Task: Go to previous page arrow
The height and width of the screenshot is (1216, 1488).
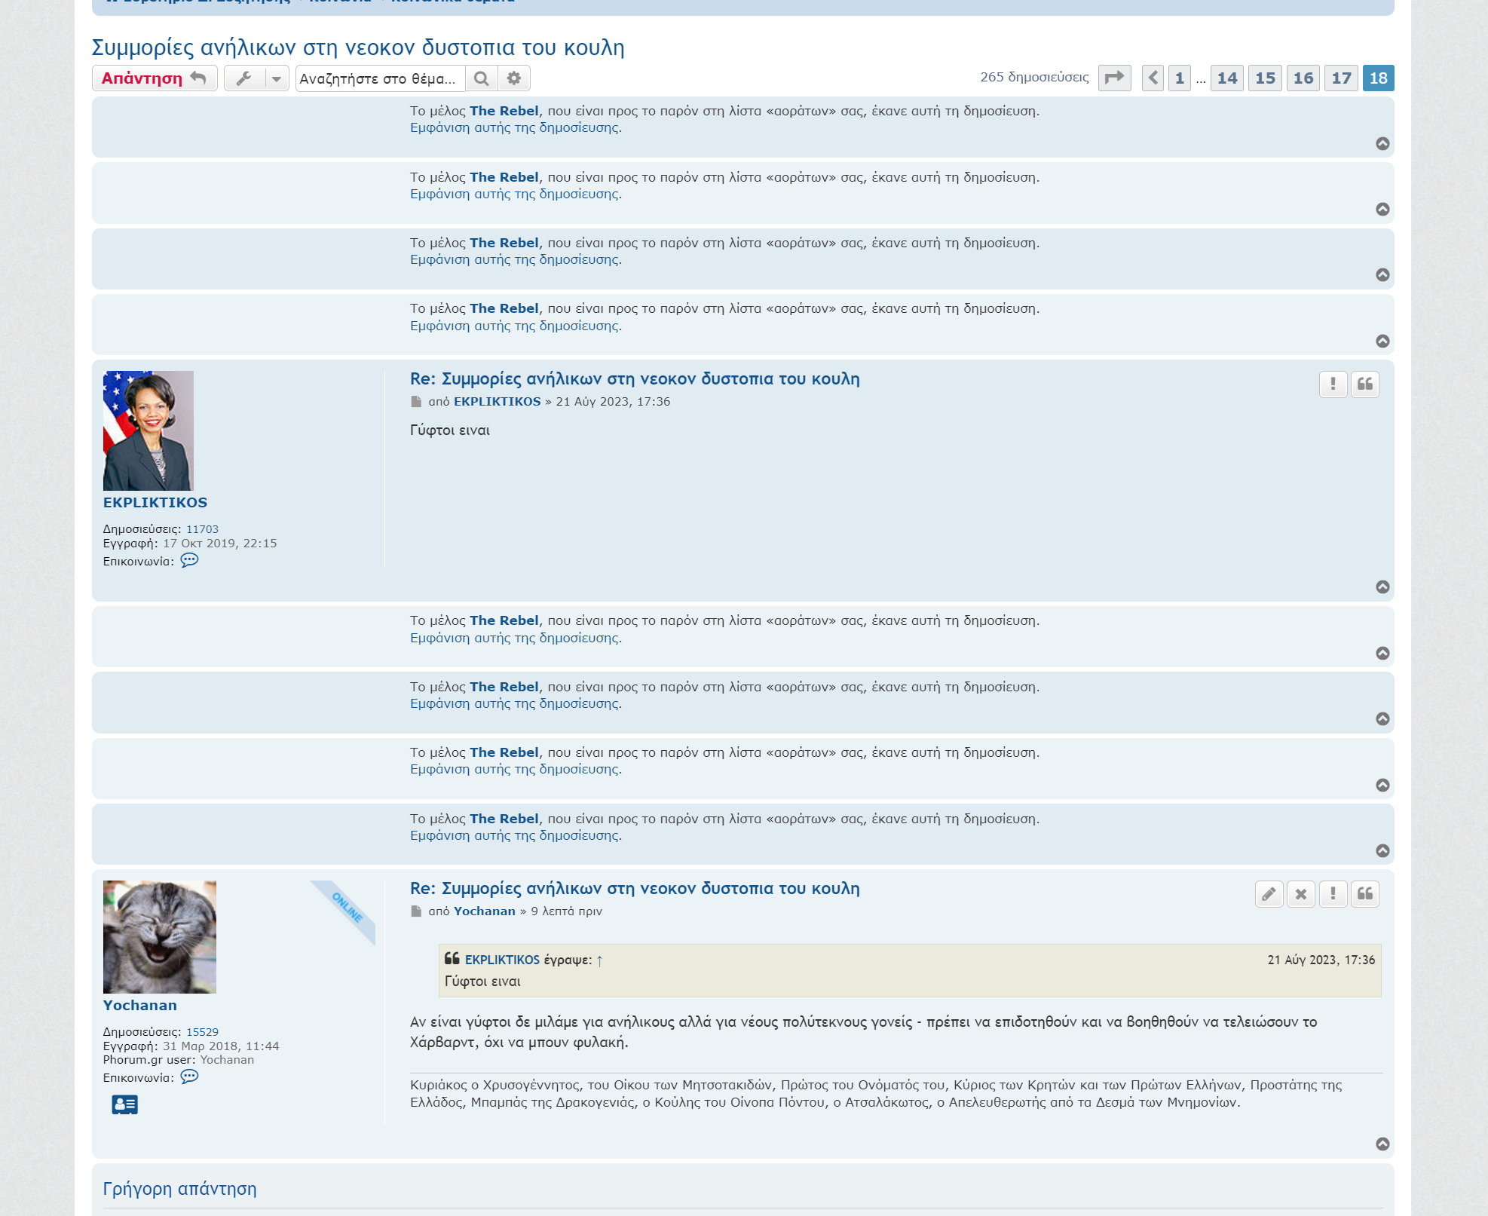Action: (x=1153, y=78)
